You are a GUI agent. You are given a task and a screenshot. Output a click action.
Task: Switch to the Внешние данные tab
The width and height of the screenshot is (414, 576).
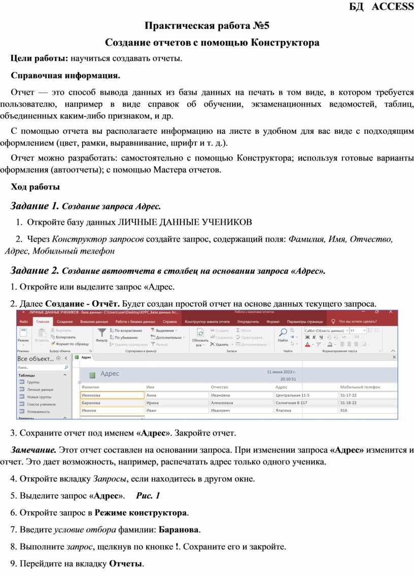pos(94,321)
